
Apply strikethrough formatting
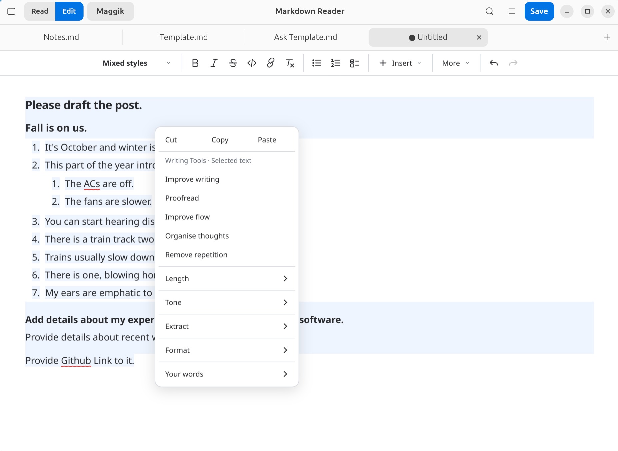click(233, 63)
